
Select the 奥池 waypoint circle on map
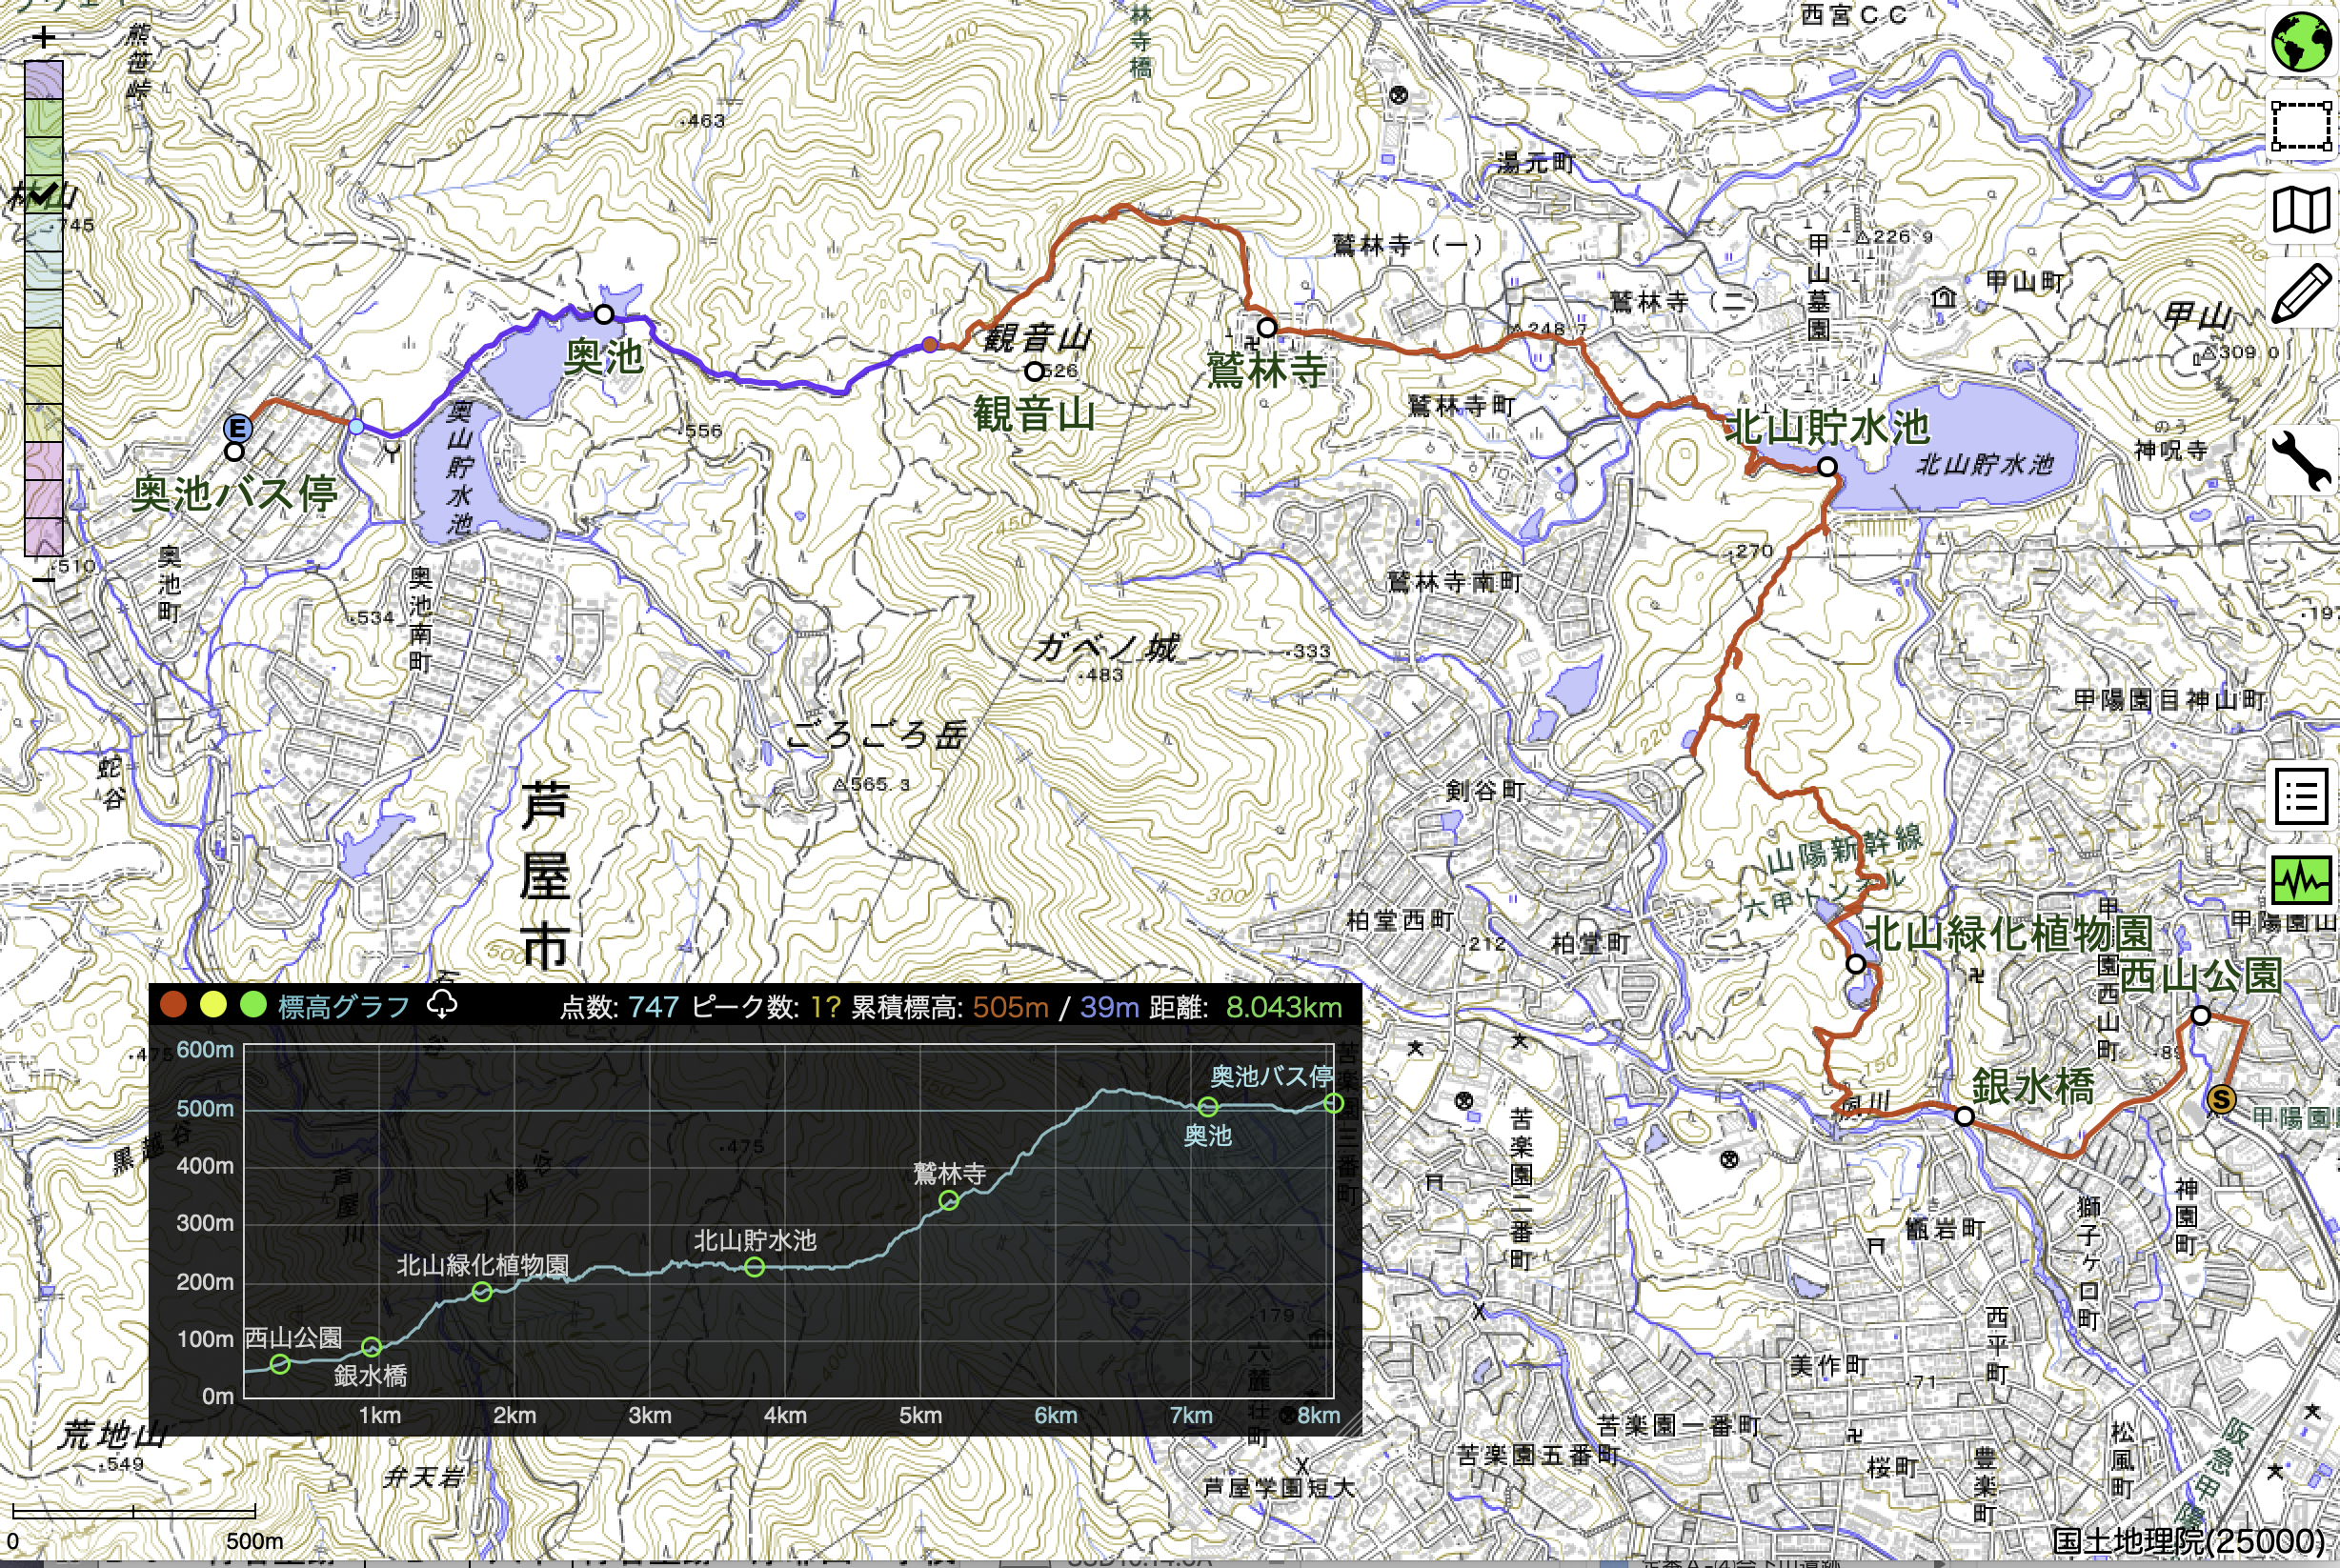tap(604, 314)
